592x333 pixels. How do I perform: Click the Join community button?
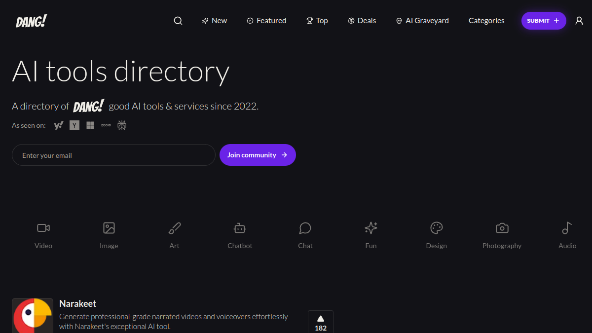coord(258,155)
